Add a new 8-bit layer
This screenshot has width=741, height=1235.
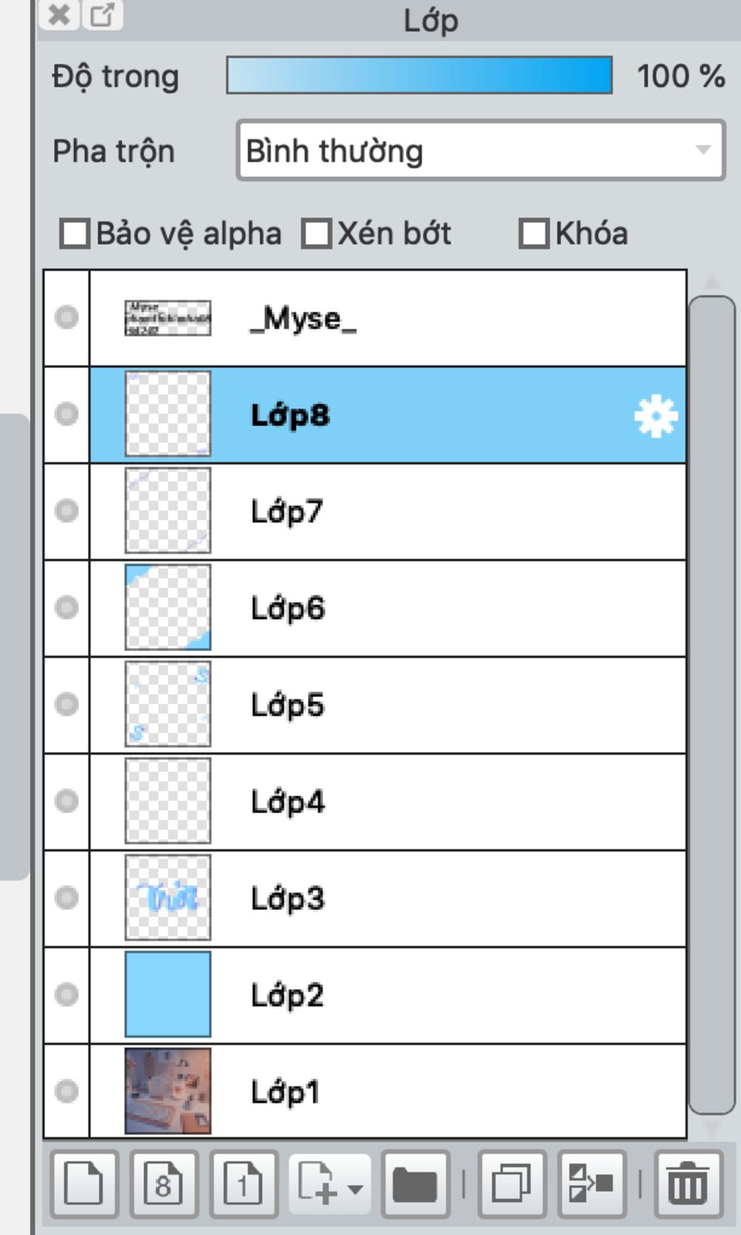point(164,1184)
